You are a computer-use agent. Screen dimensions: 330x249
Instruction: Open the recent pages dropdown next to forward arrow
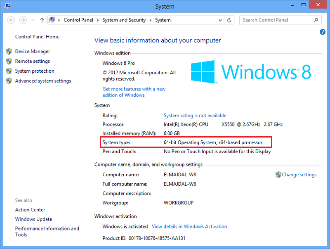pyautogui.click(x=32, y=20)
